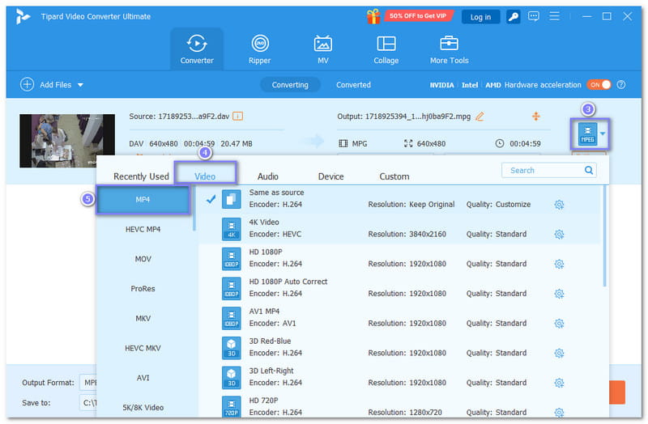Screen dimensions: 648x424
Task: Open the Save to path box
Action: [88, 402]
